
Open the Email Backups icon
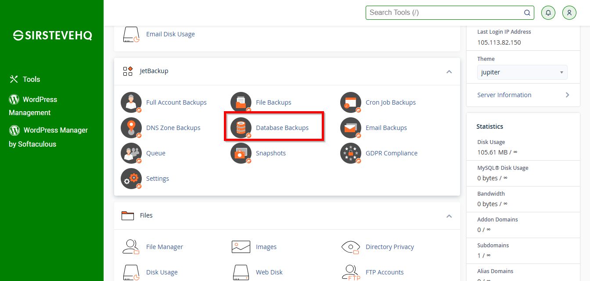pyautogui.click(x=351, y=128)
